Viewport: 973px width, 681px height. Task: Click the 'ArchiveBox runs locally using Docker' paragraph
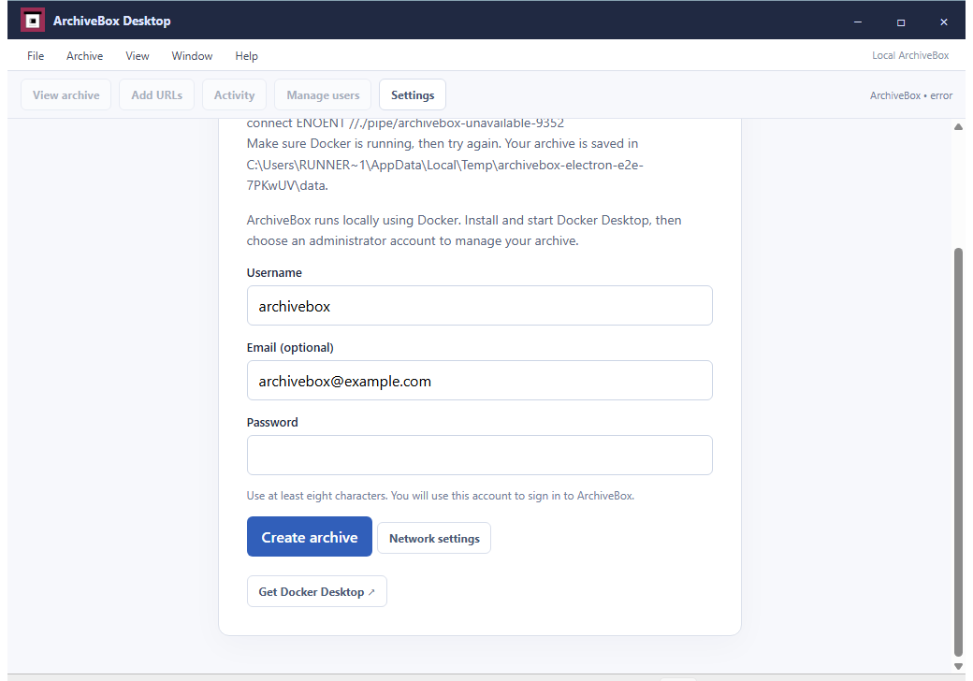[x=464, y=230]
